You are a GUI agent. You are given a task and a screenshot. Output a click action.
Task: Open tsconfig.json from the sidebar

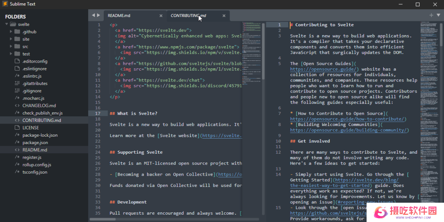(x=35, y=172)
